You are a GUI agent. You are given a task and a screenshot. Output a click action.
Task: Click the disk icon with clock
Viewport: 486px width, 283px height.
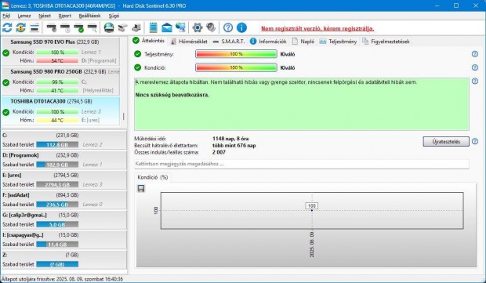pos(65,28)
